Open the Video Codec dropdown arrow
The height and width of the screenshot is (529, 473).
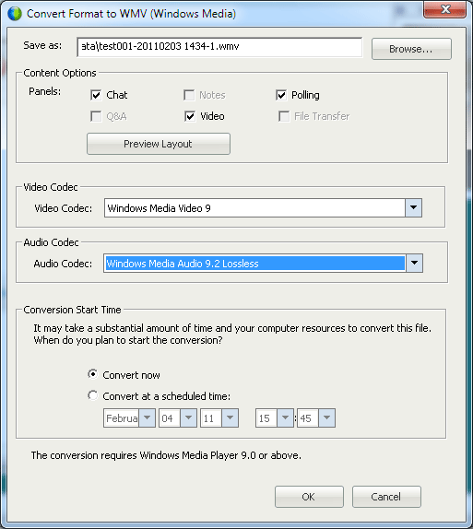coord(414,208)
